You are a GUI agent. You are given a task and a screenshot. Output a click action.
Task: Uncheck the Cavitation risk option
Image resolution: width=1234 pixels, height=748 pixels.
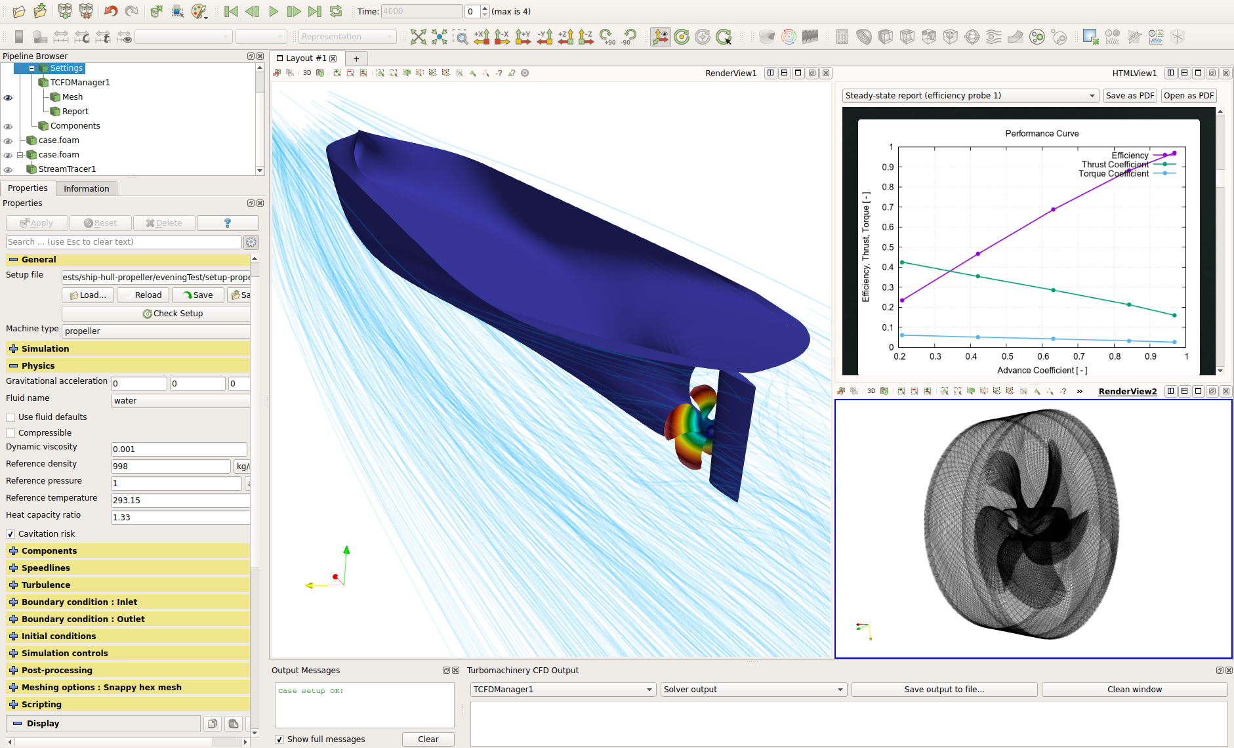[10, 533]
